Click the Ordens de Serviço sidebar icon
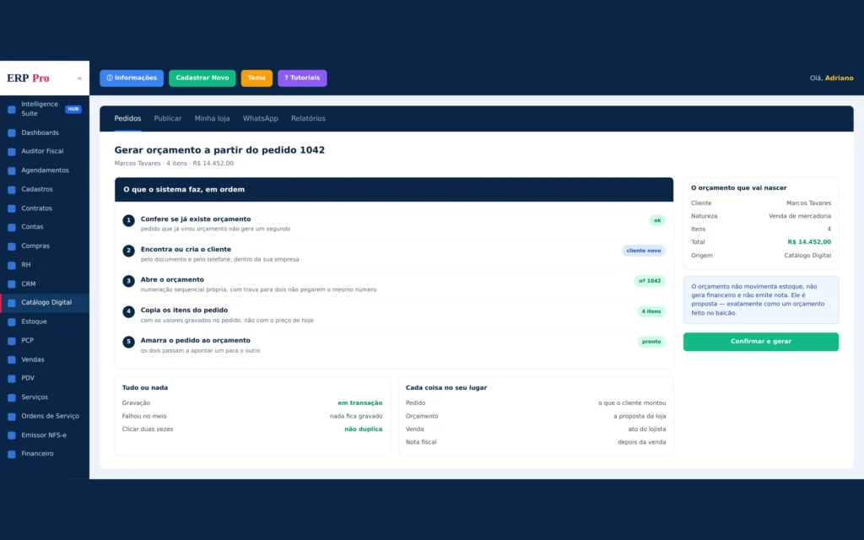This screenshot has width=864, height=540. click(x=12, y=417)
